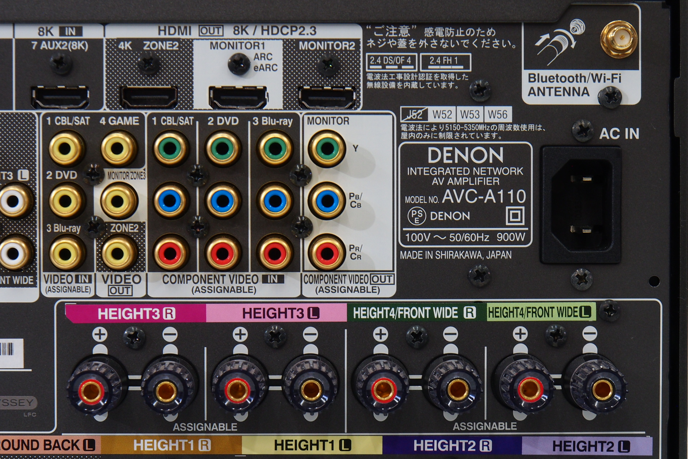This screenshot has width=688, height=459.
Task: Click the plus symbol above HEIGHT3 R terminal
Action: point(100,334)
